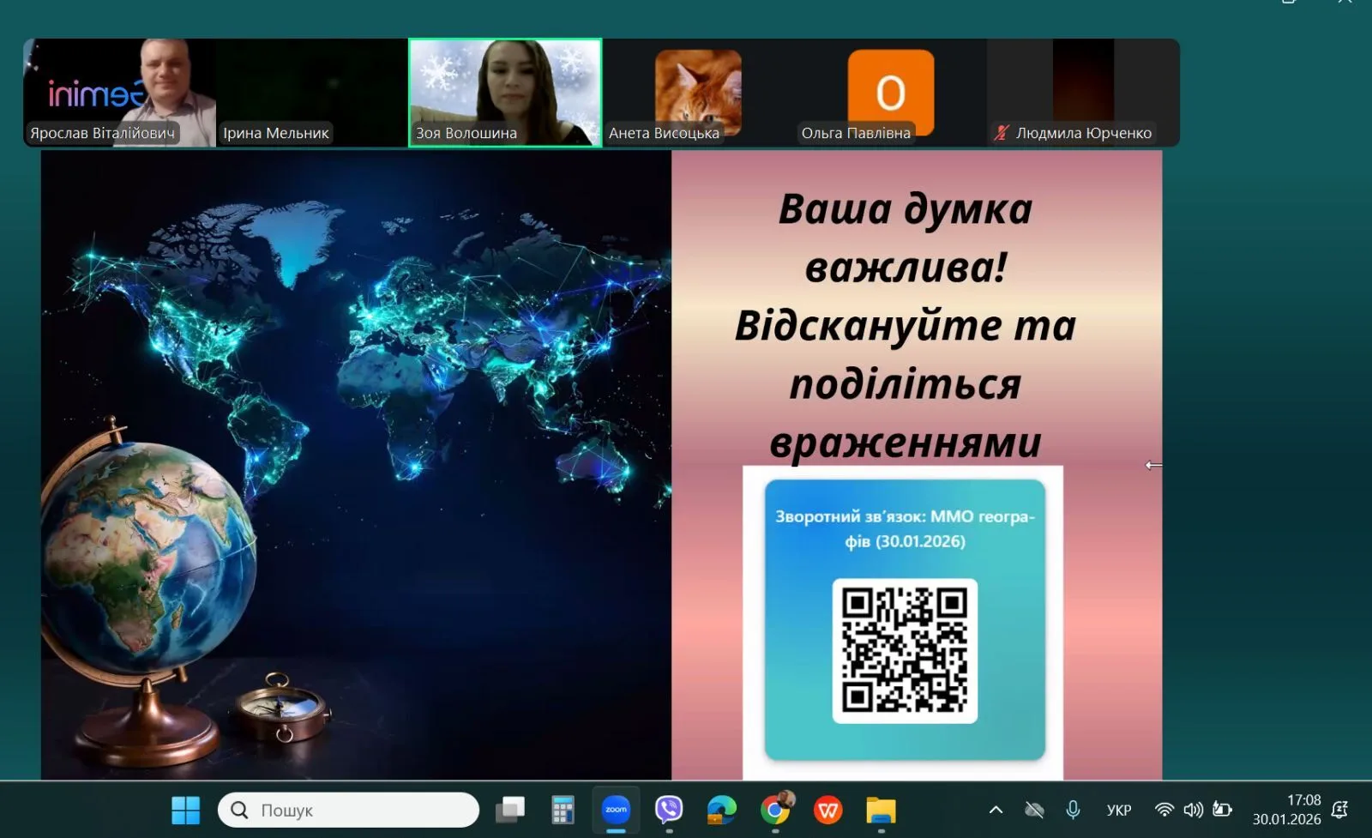Click the microphone tray icon
This screenshot has width=1372, height=838.
coord(1073,810)
